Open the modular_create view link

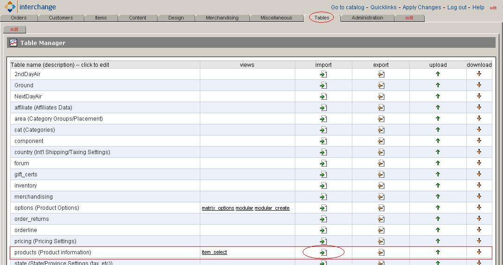272,208
